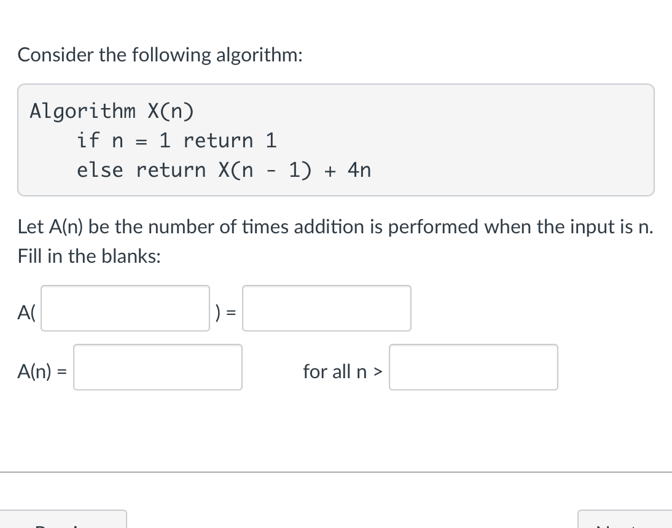Click the 'for all n >' label text

point(342,371)
